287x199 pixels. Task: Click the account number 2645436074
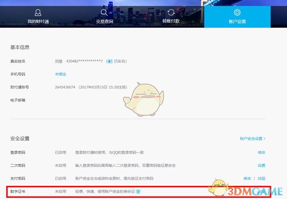point(65,87)
